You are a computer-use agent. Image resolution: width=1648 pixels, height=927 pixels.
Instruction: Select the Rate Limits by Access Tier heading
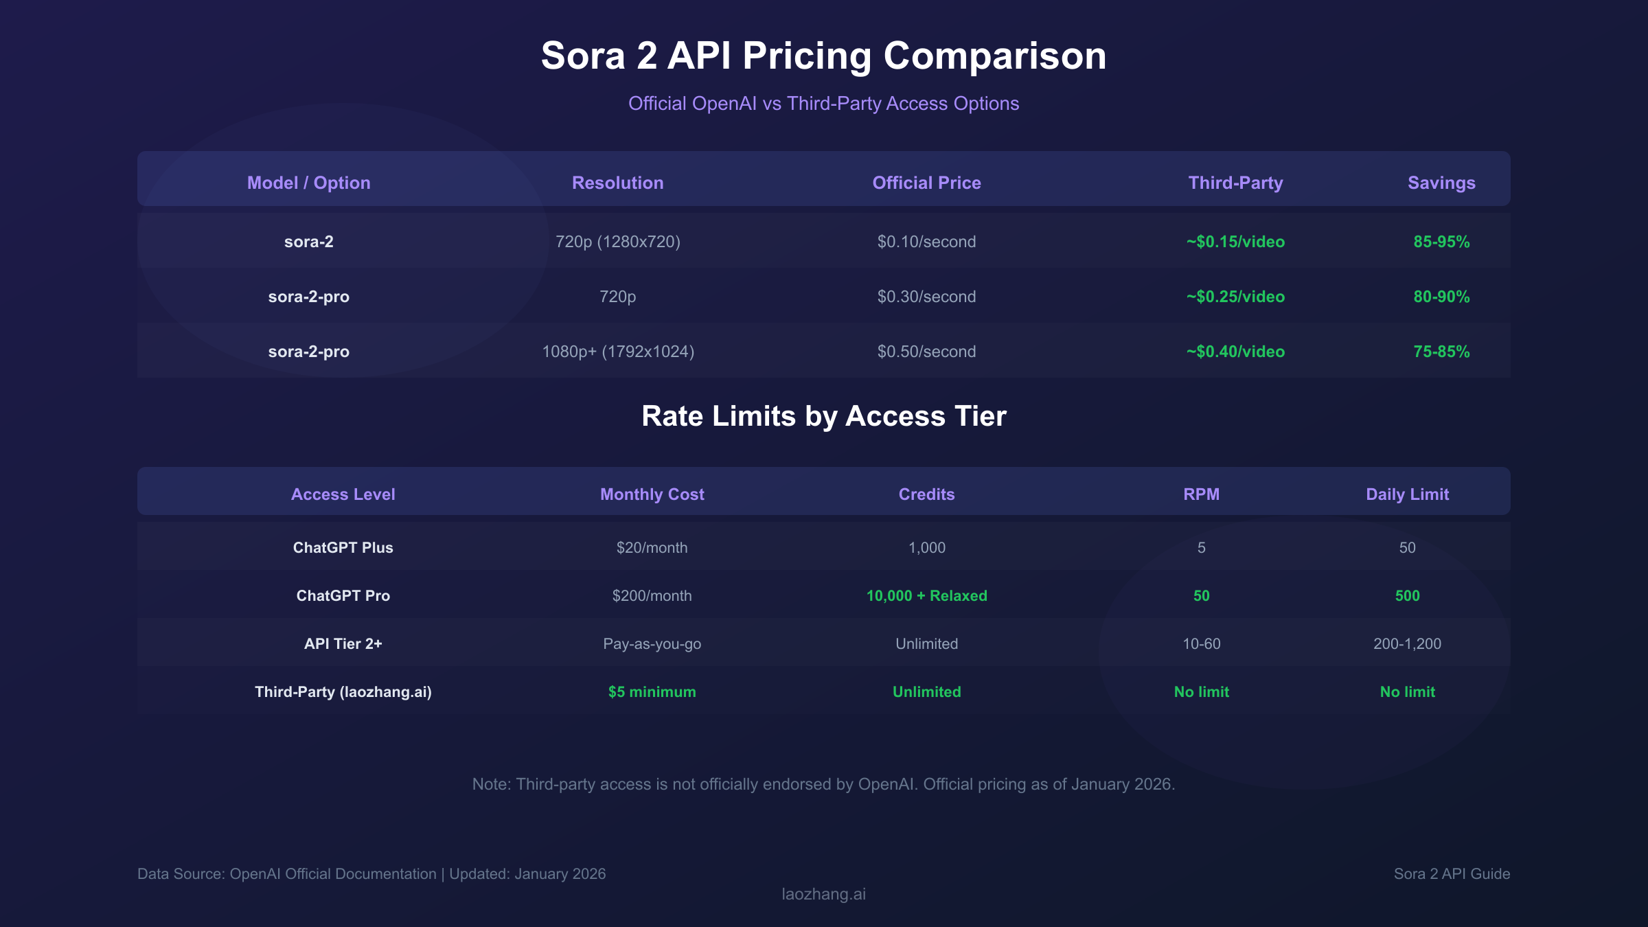[823, 415]
